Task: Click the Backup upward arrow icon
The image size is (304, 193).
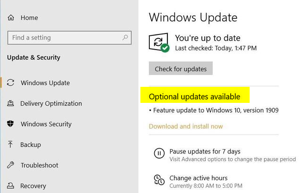Action: pyautogui.click(x=10, y=144)
